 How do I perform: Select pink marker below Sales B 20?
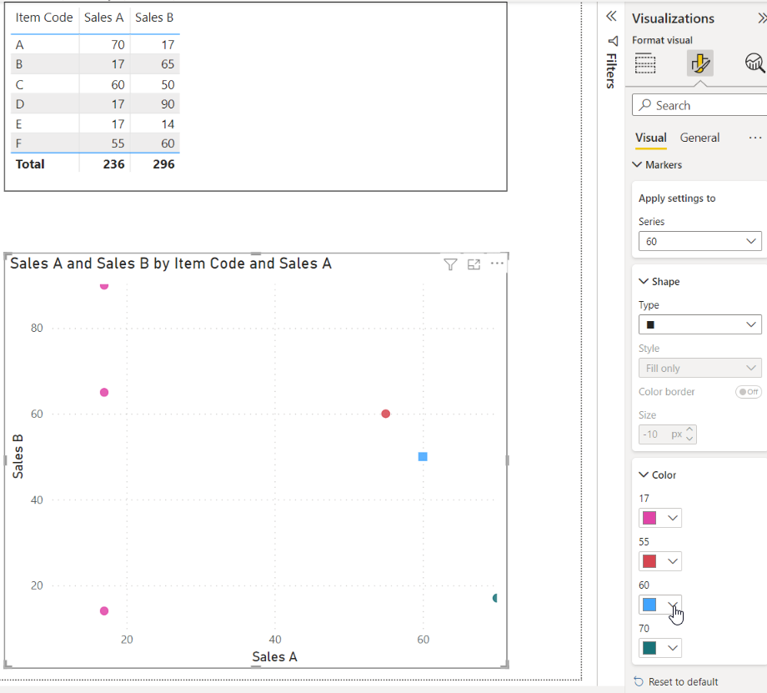103,610
